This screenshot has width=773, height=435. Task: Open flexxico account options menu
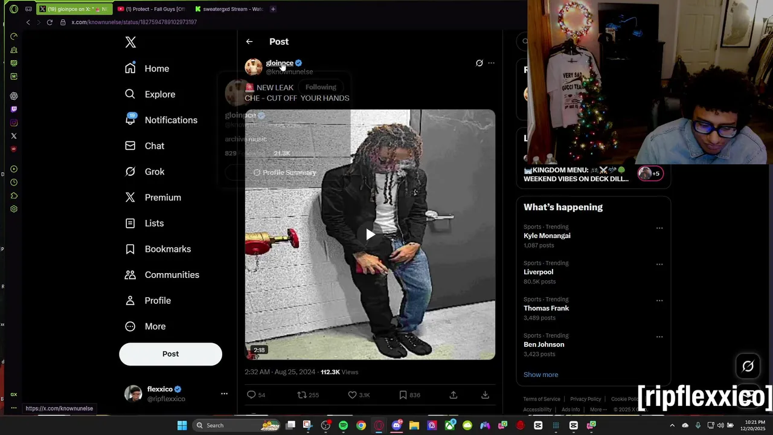click(x=224, y=394)
